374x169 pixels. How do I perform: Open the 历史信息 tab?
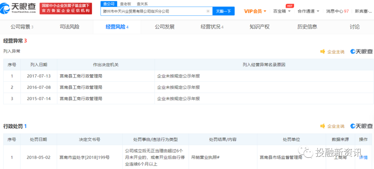[307, 27]
